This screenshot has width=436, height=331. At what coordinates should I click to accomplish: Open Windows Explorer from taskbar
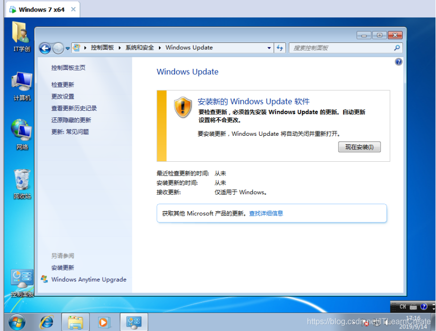click(x=75, y=323)
